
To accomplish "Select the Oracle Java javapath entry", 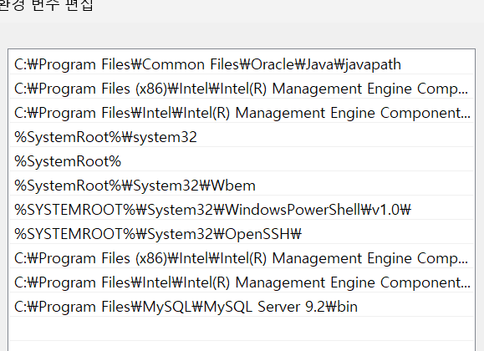I will [242, 64].
